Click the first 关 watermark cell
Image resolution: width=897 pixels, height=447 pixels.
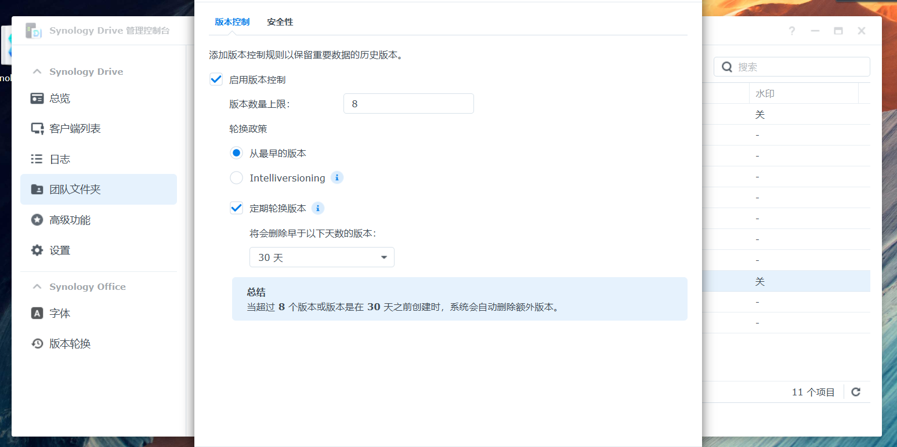tap(760, 115)
